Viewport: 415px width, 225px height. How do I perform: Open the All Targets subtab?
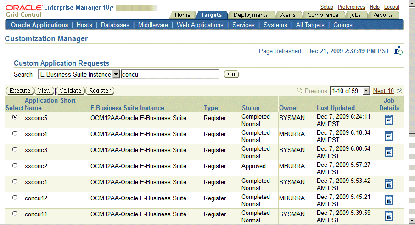(x=310, y=25)
